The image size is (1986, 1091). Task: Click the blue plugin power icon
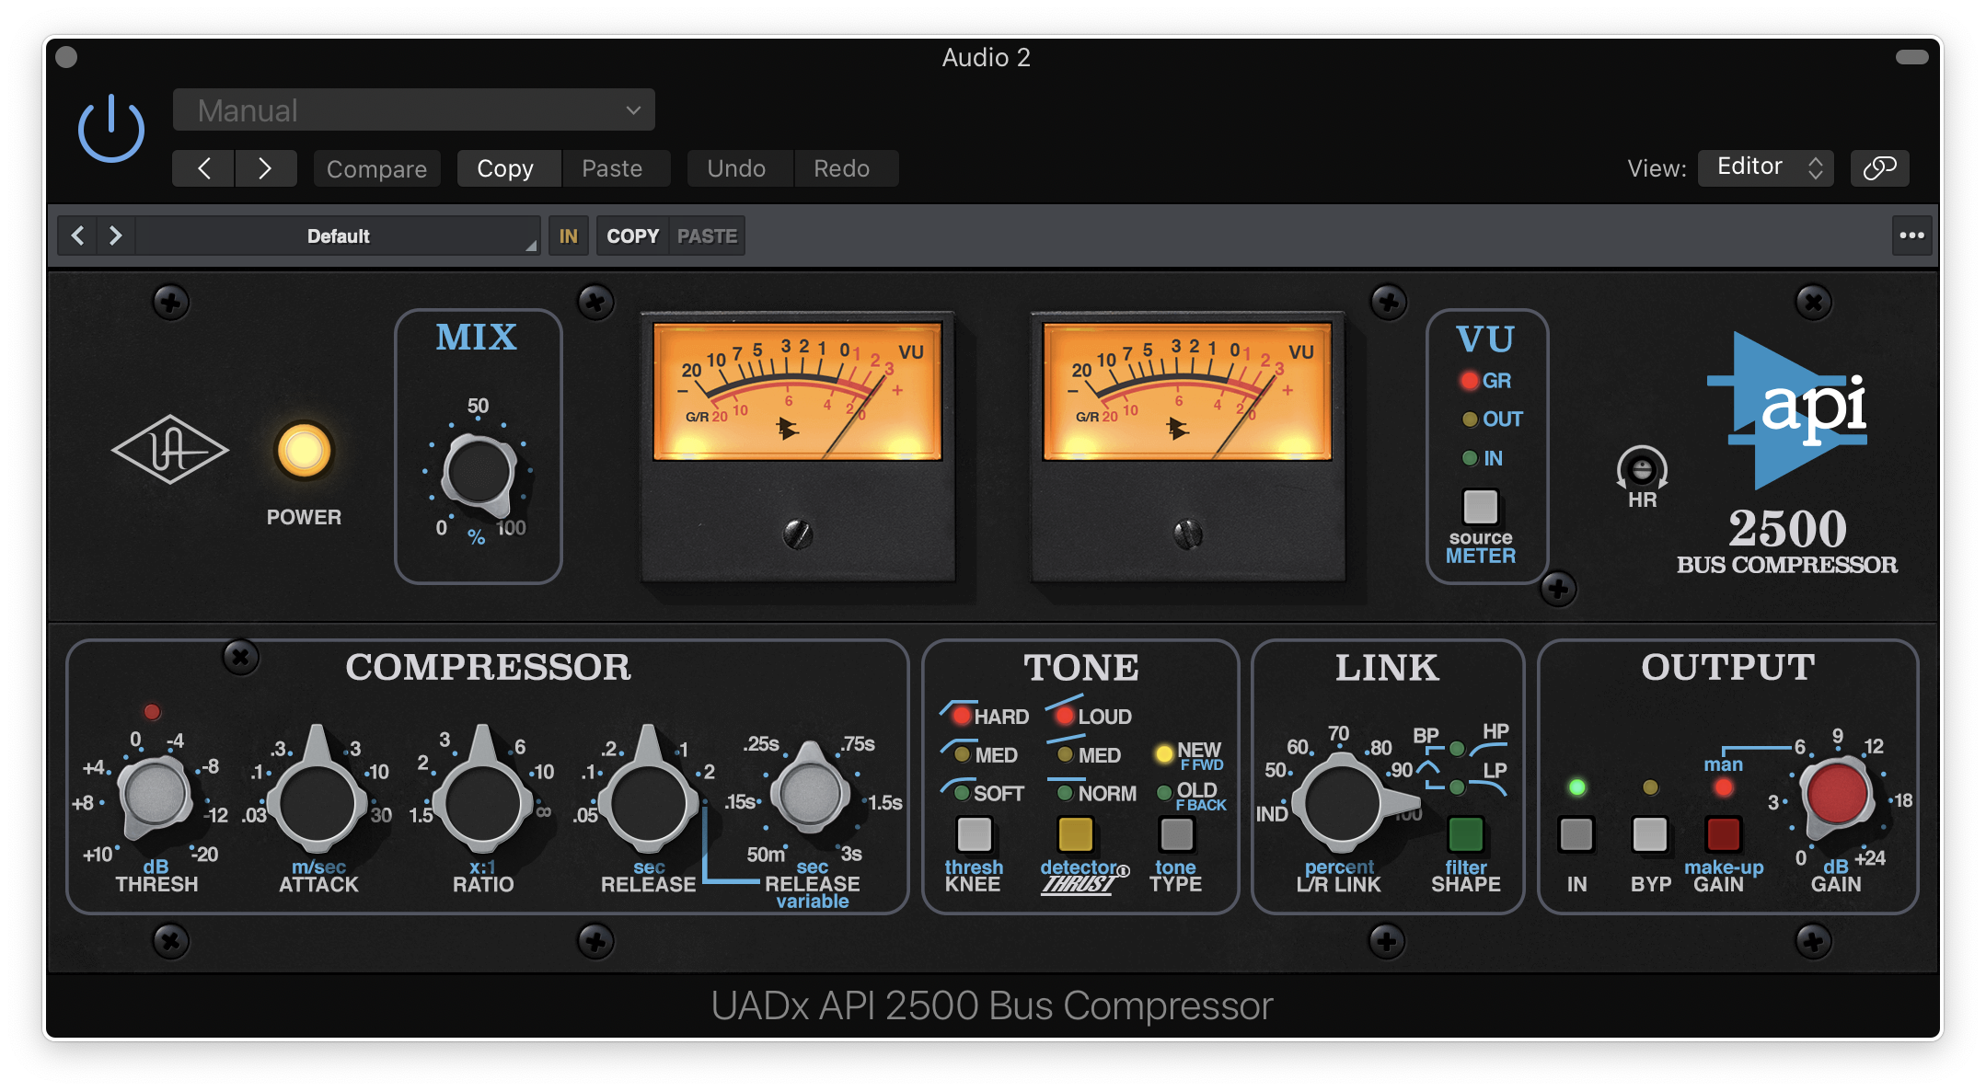[x=110, y=130]
